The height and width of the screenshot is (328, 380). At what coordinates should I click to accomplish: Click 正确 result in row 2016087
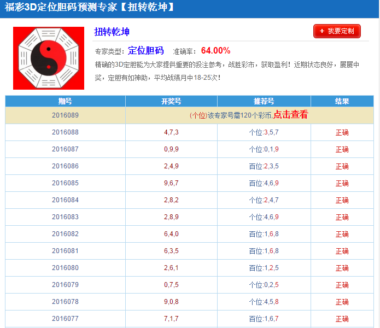point(342,149)
